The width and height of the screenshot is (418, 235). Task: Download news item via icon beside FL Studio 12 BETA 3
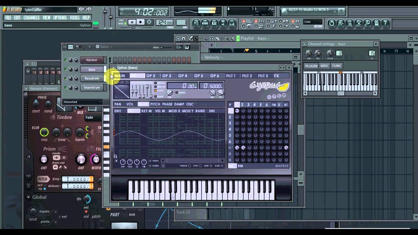[341, 11]
